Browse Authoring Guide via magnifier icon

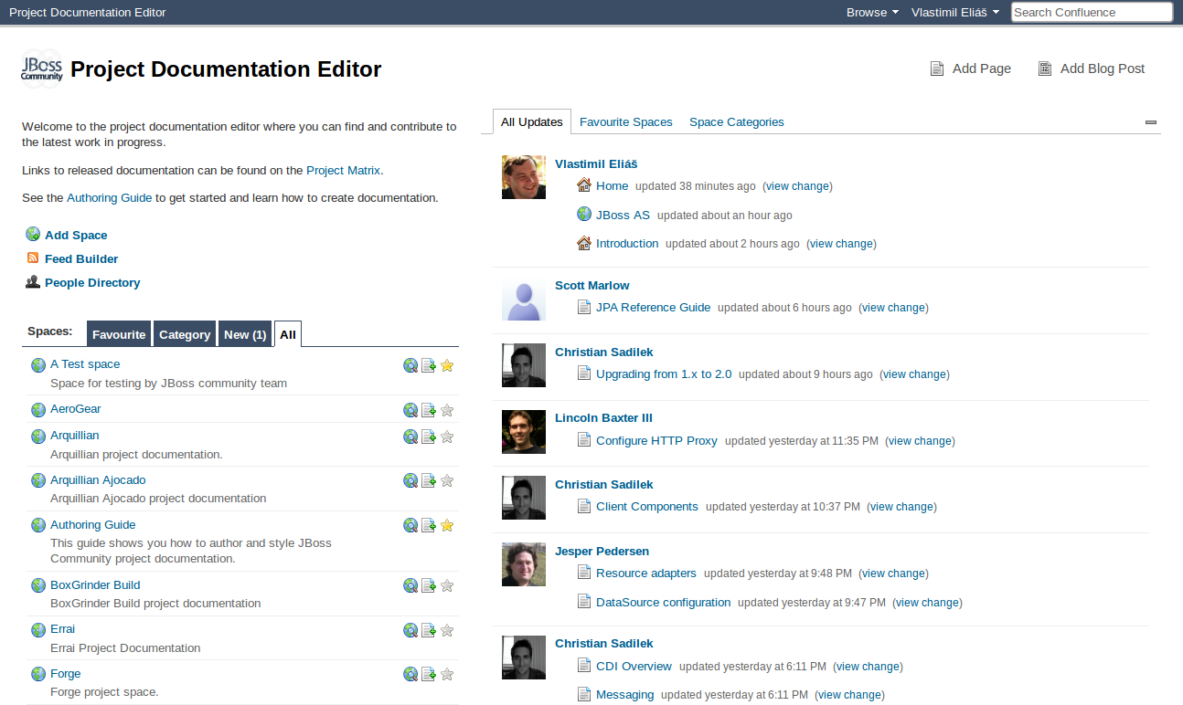tap(410, 525)
